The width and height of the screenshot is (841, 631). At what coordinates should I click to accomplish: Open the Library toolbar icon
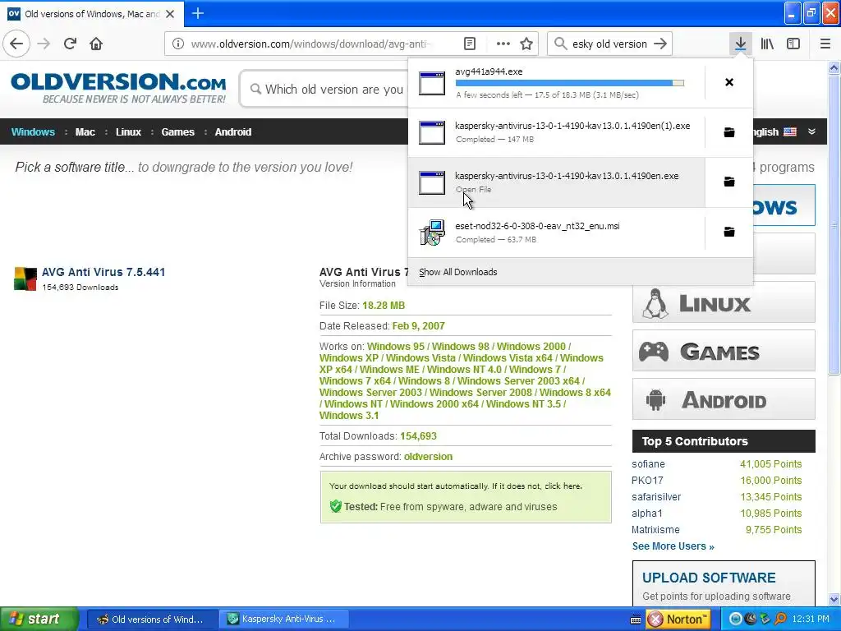point(767,44)
